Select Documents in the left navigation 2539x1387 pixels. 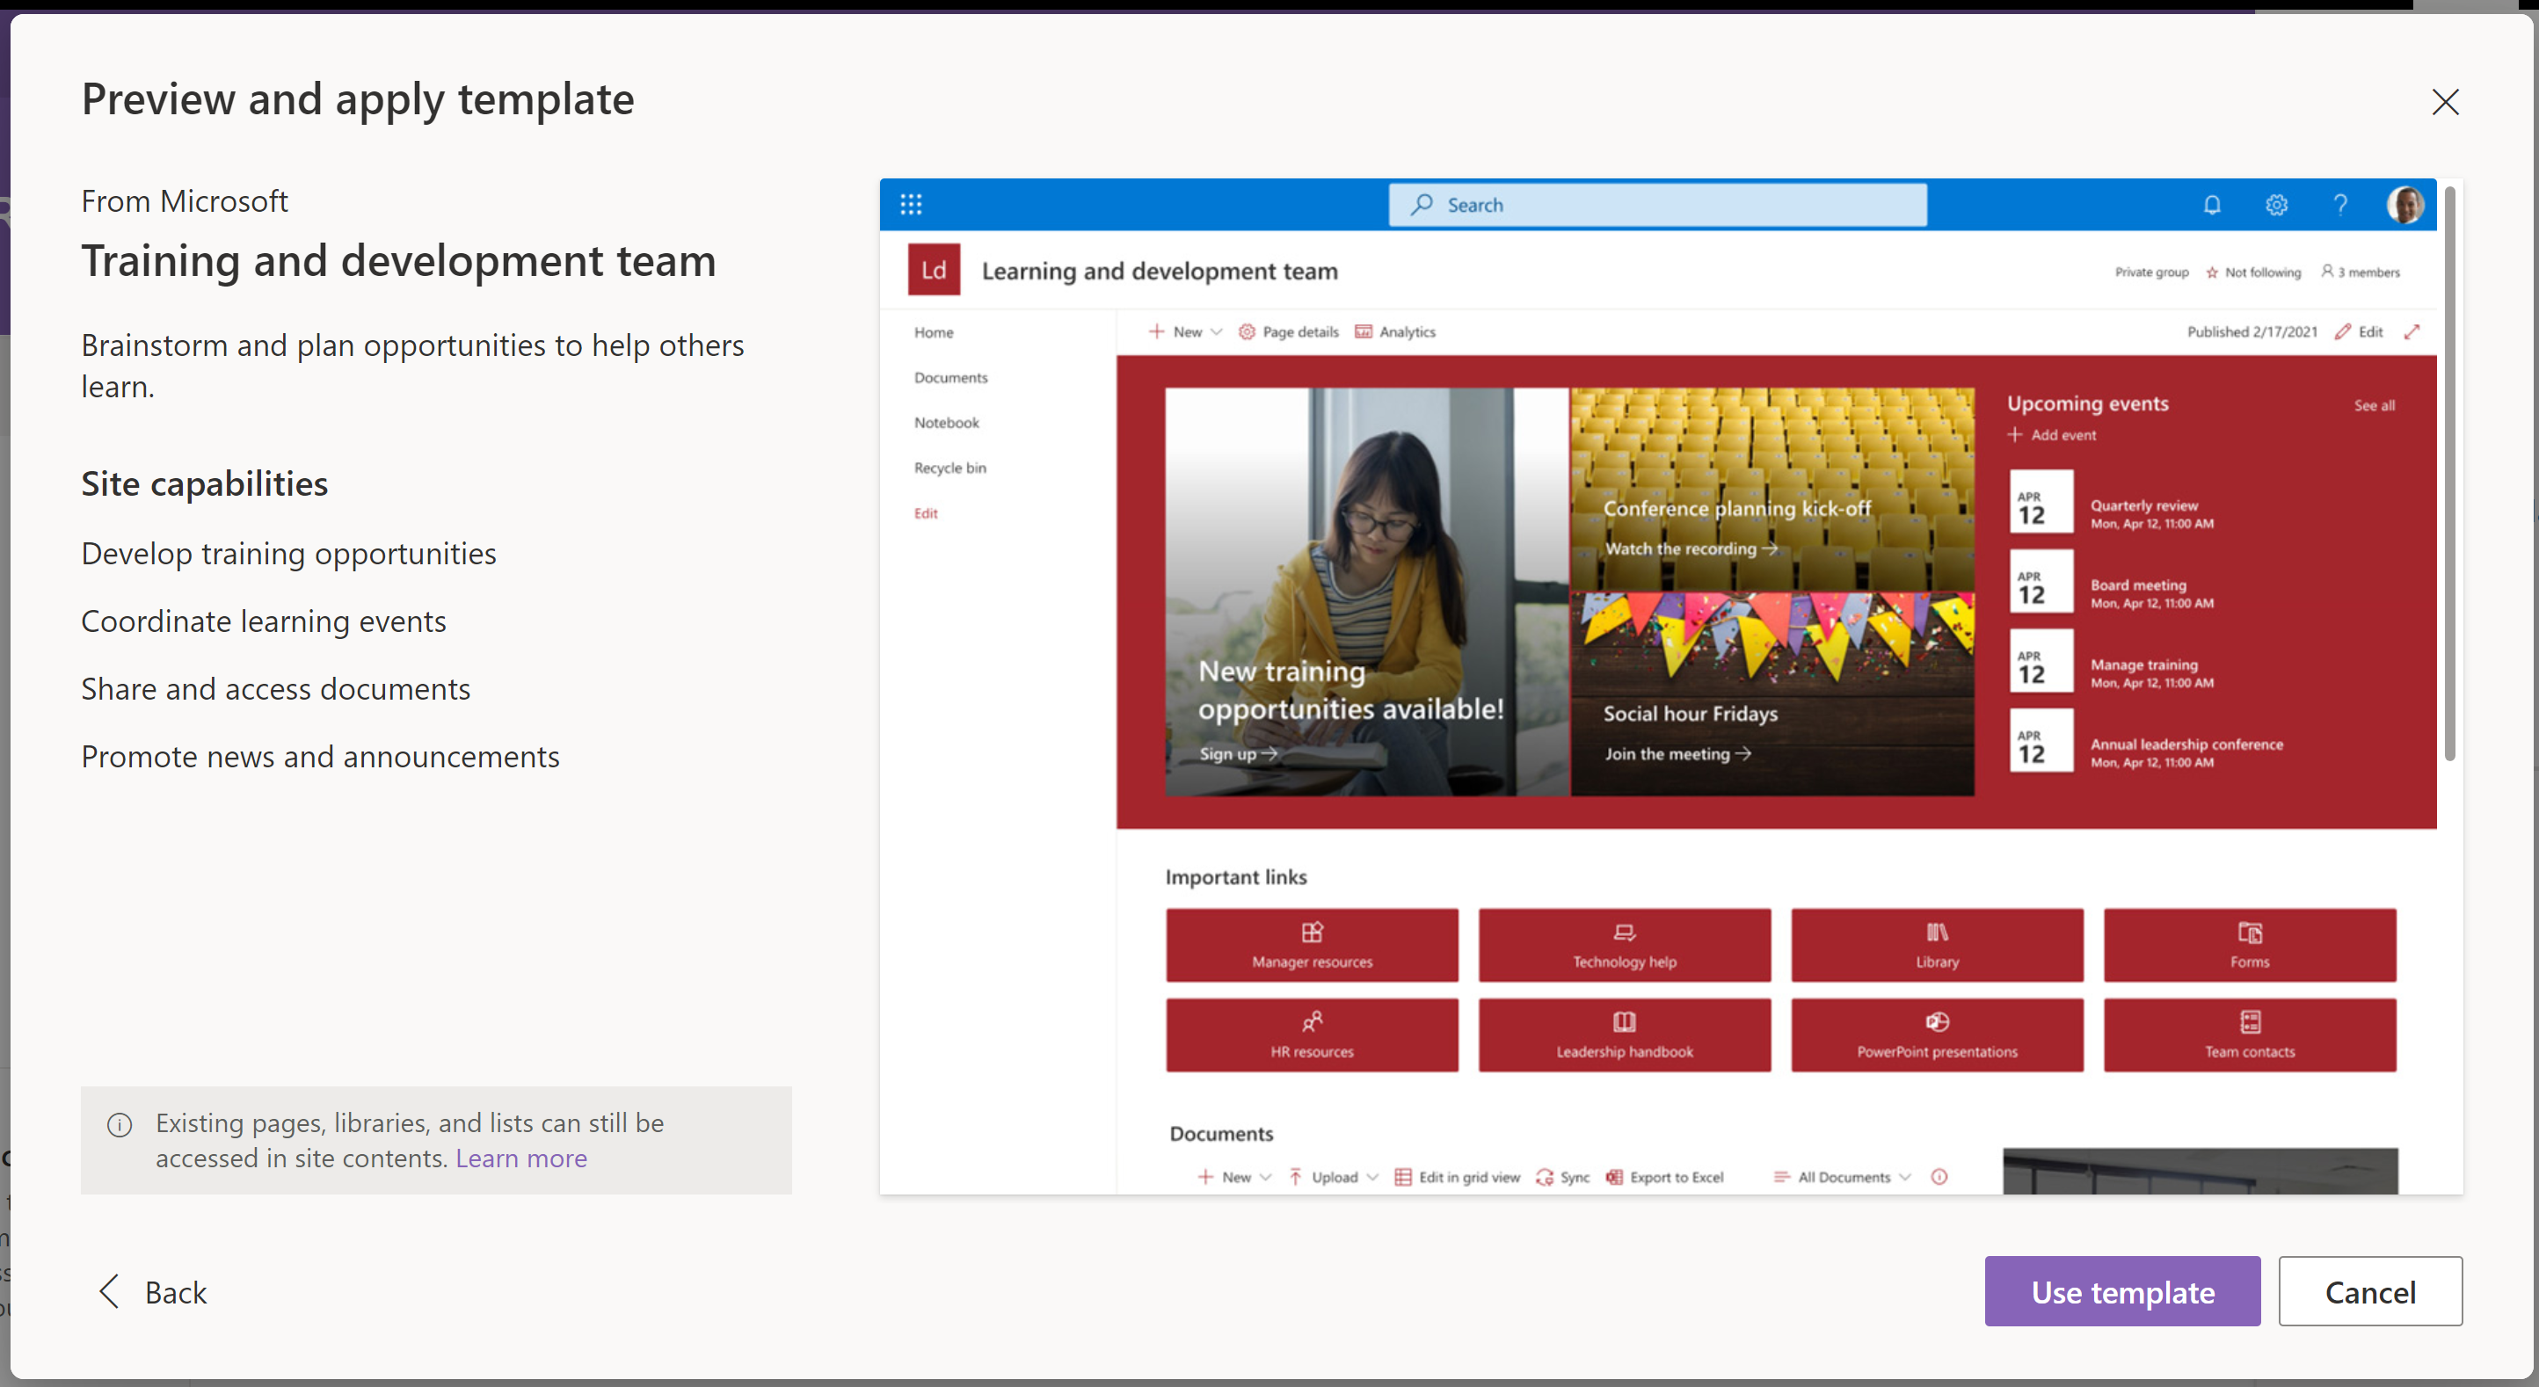[950, 378]
